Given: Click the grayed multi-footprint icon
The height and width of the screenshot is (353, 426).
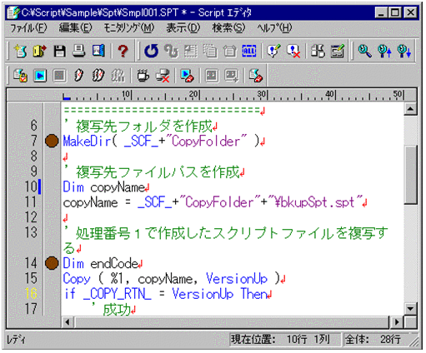Looking at the screenshot, I should coord(118,76).
